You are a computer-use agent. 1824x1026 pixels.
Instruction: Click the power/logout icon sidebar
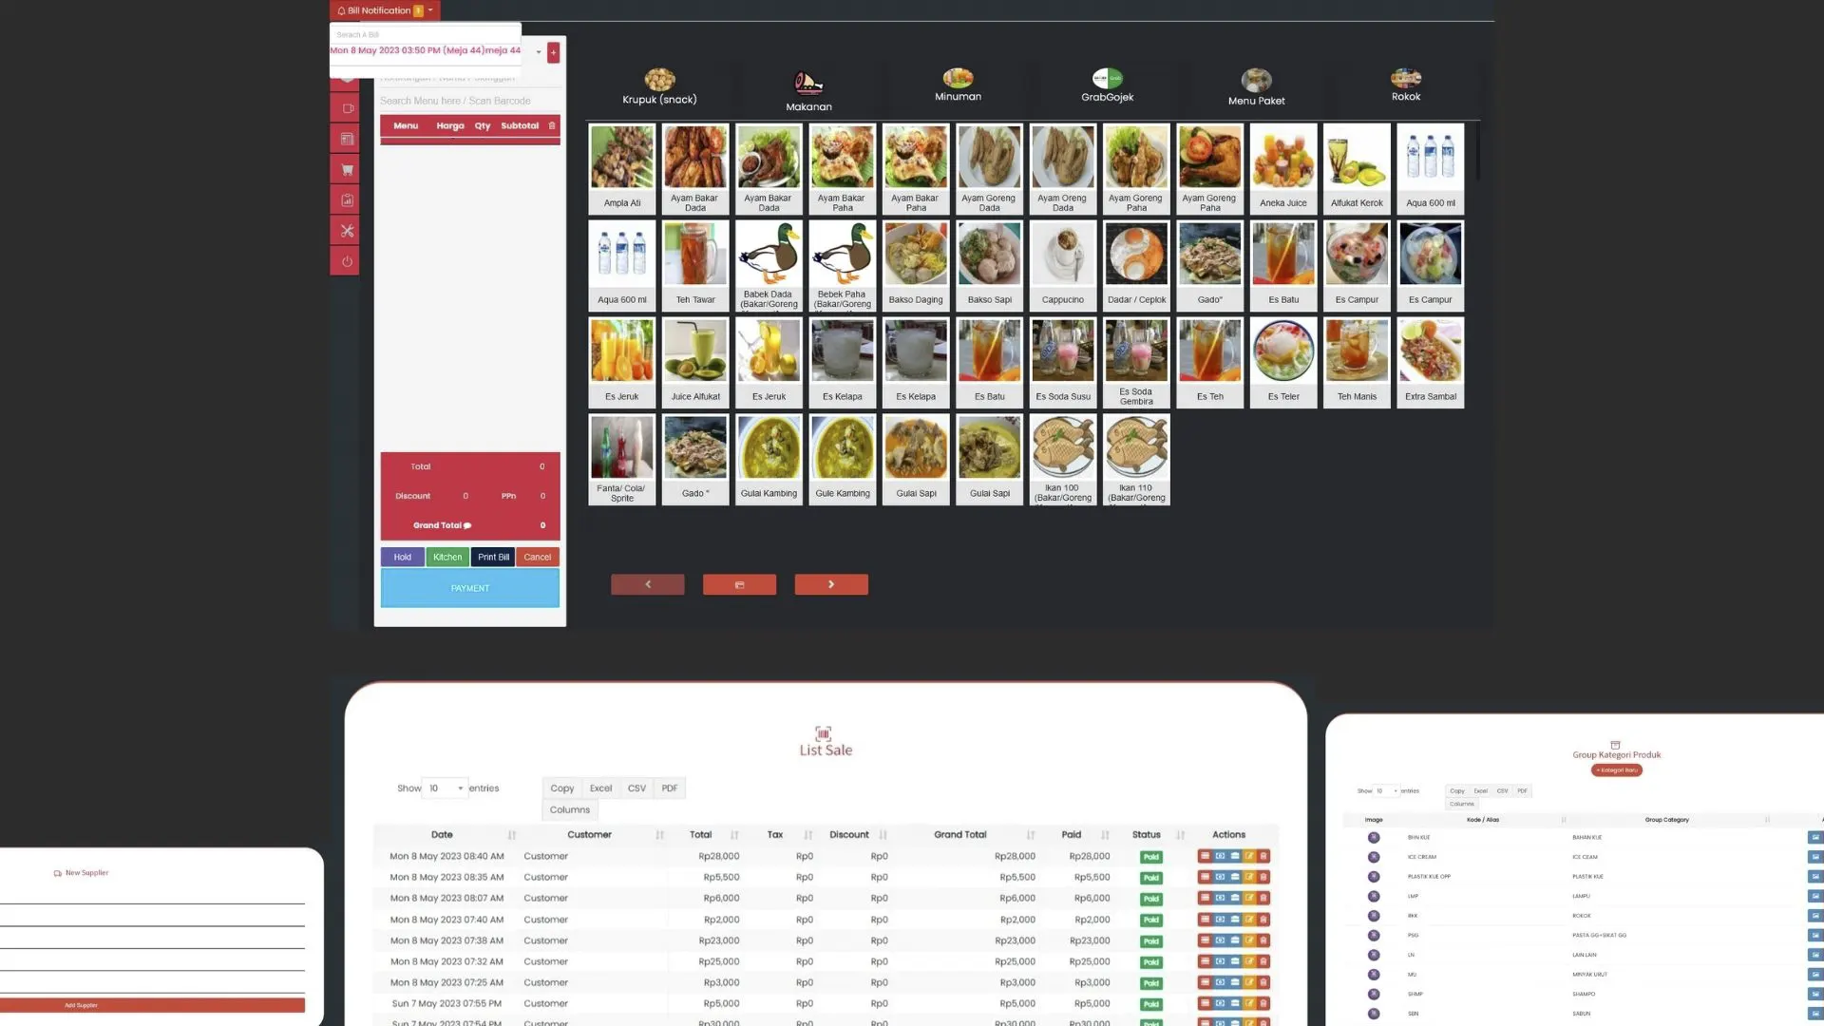(x=349, y=260)
